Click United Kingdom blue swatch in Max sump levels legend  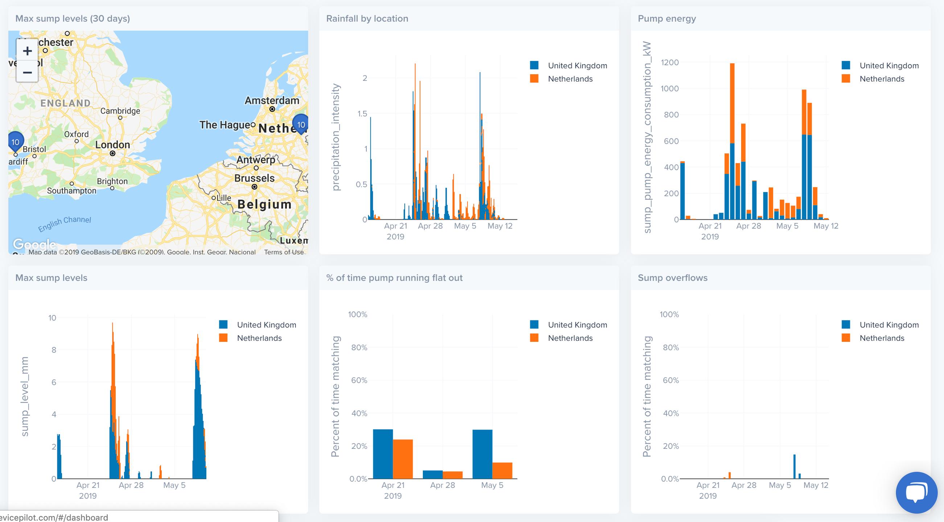coord(223,324)
